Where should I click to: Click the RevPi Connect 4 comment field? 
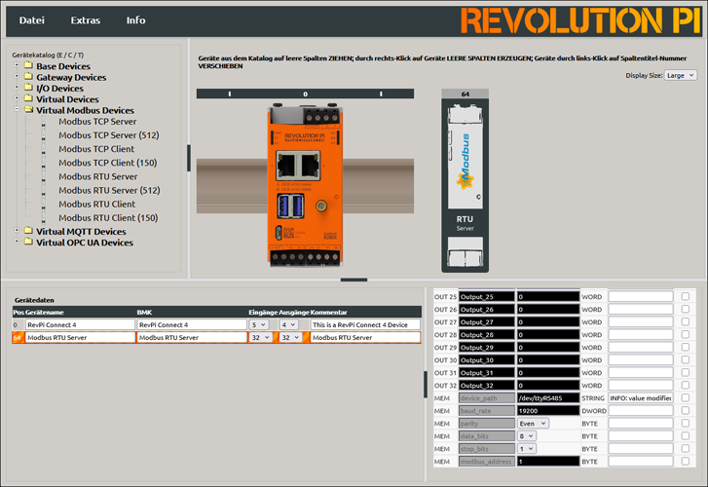click(365, 324)
